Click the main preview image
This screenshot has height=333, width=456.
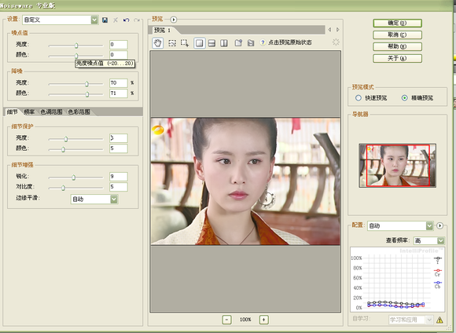[x=245, y=181]
